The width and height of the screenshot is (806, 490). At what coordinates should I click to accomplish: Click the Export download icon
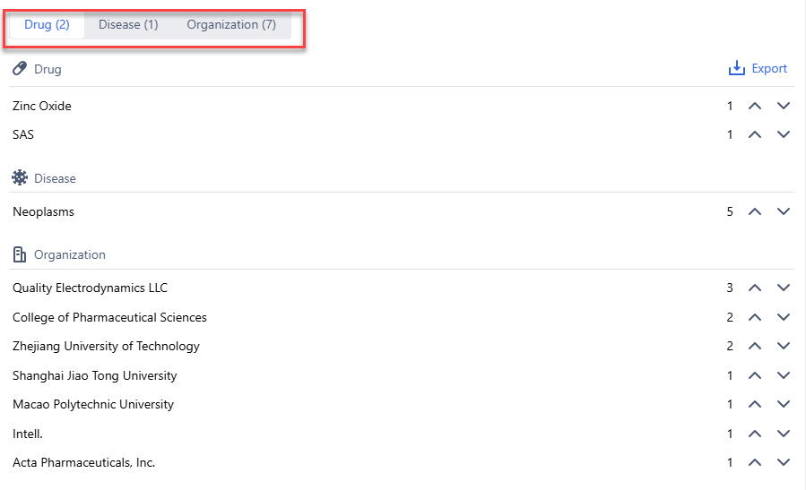pos(736,68)
